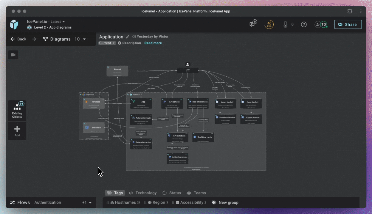Click the Share button
Image resolution: width=372 pixels, height=214 pixels.
pos(348,24)
